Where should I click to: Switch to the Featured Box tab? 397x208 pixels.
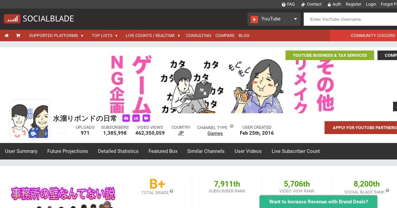(163, 151)
